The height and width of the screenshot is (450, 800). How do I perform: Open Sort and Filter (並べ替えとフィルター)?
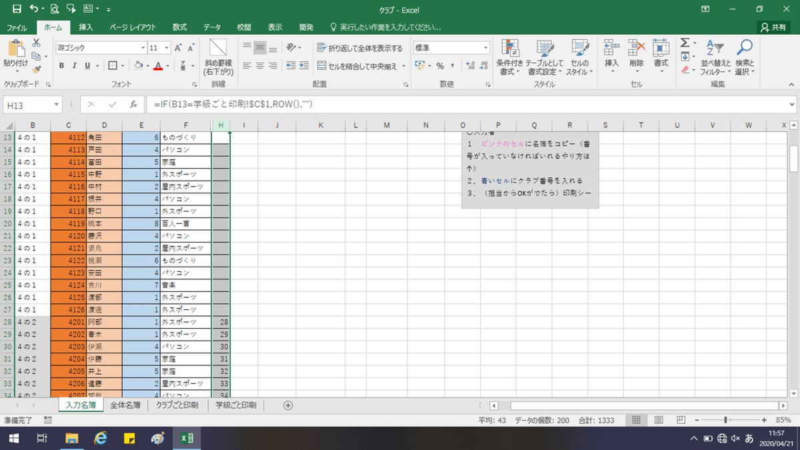tap(716, 58)
